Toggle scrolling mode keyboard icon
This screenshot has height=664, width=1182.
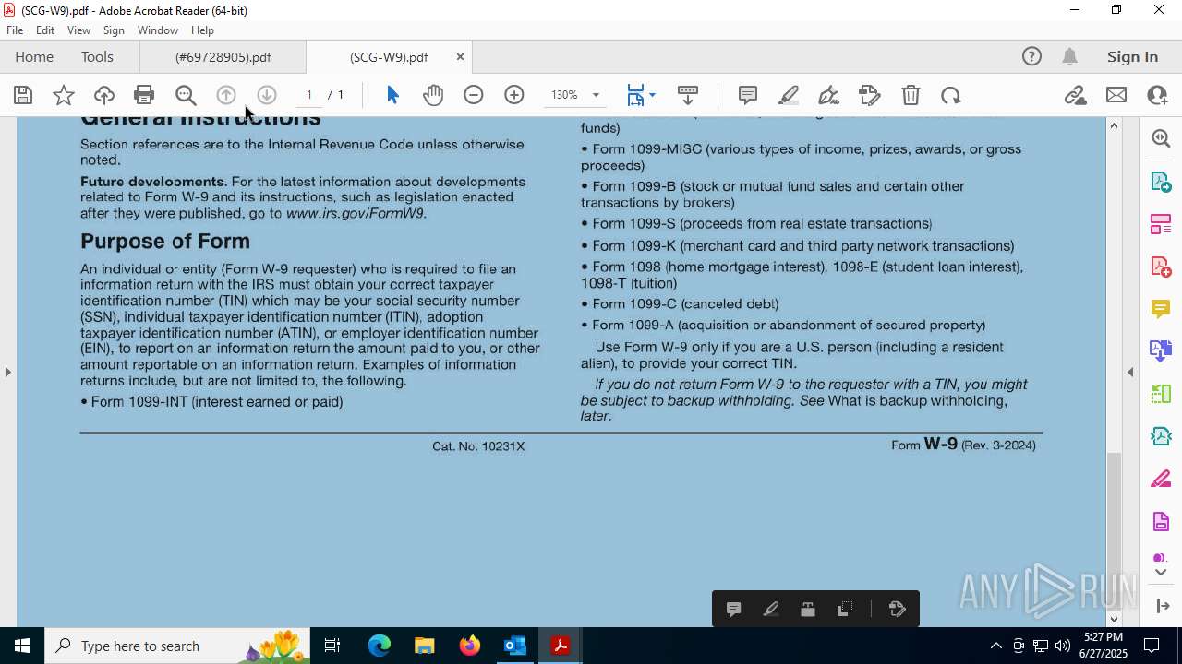pos(688,95)
